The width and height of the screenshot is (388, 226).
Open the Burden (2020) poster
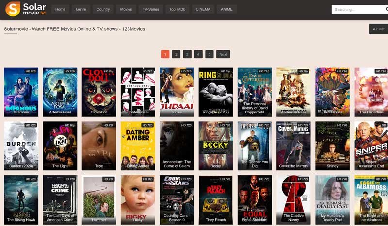click(21, 146)
